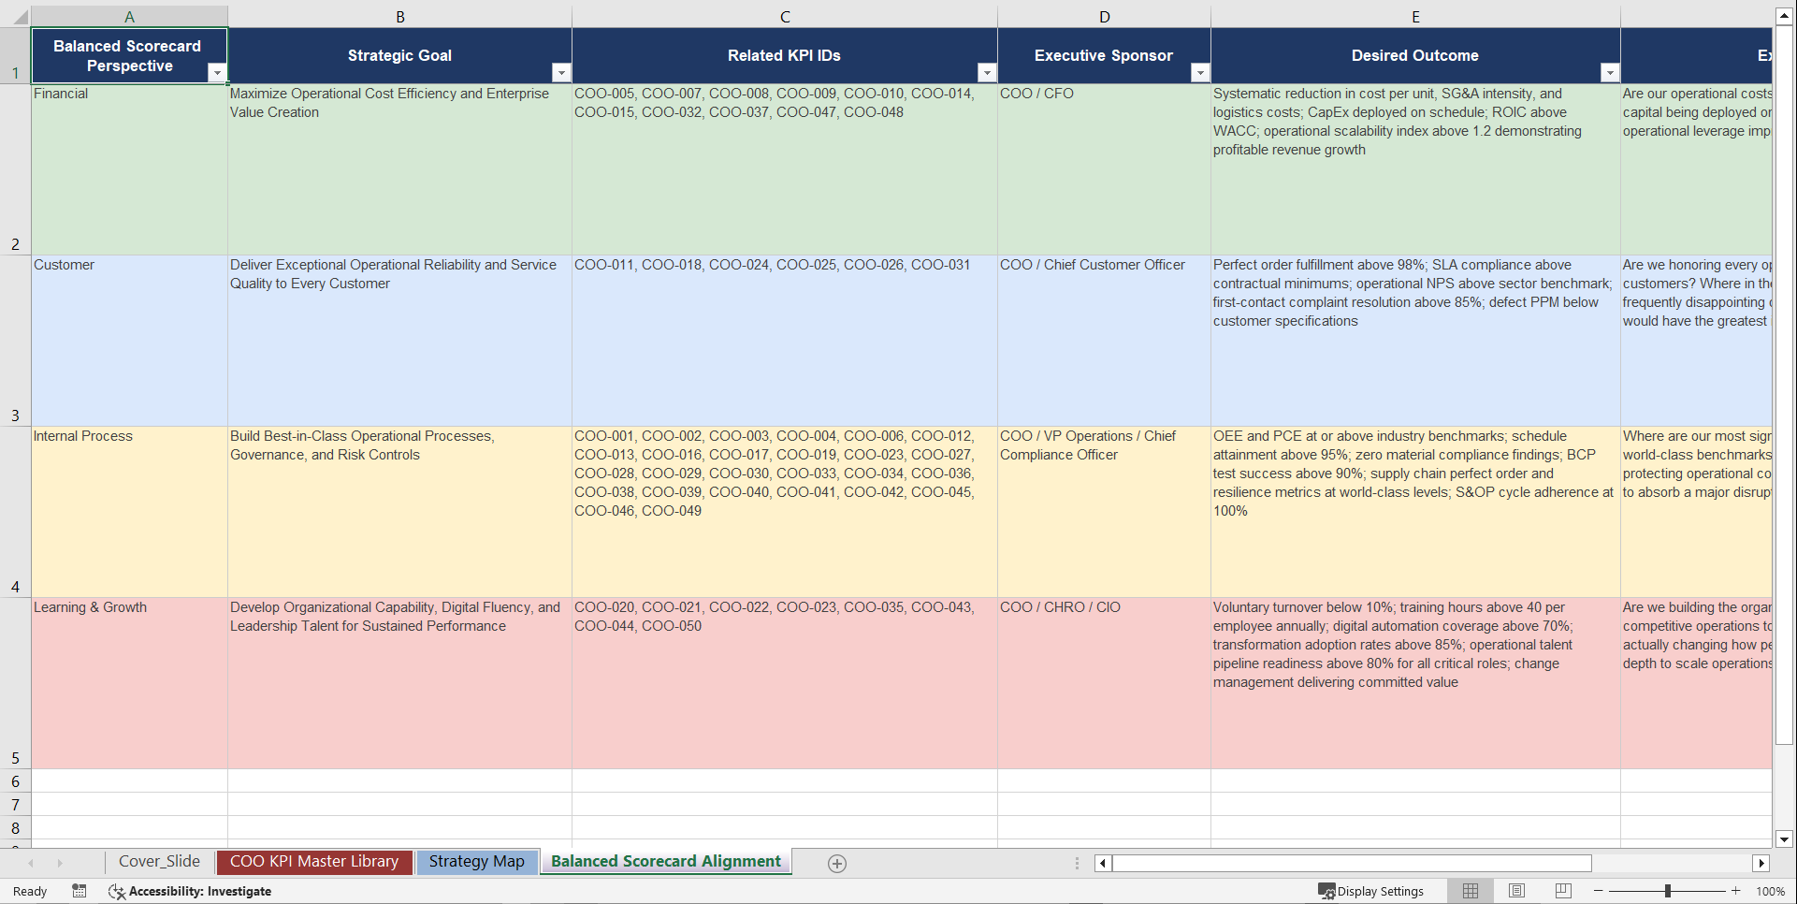Select the 'Maximize Operational Cost Efficiency' goal cell
The width and height of the screenshot is (1797, 904).
click(399, 169)
